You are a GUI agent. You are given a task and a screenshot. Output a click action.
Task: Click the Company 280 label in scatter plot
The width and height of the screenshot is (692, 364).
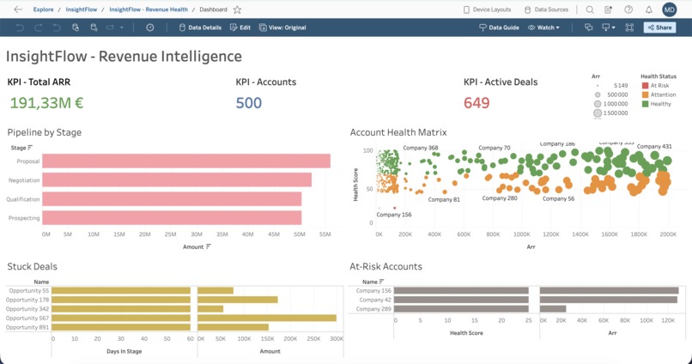[x=500, y=198]
